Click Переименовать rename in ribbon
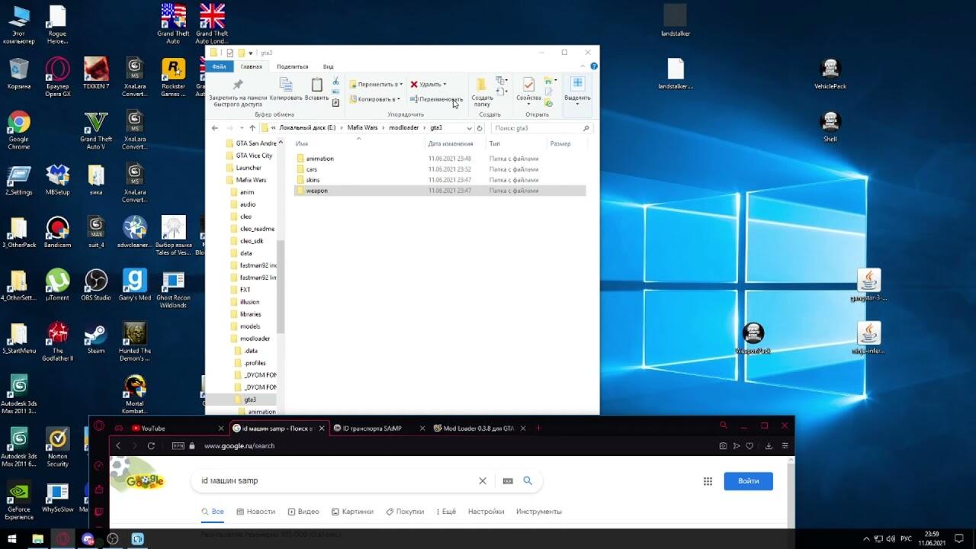The height and width of the screenshot is (549, 976). (x=435, y=99)
